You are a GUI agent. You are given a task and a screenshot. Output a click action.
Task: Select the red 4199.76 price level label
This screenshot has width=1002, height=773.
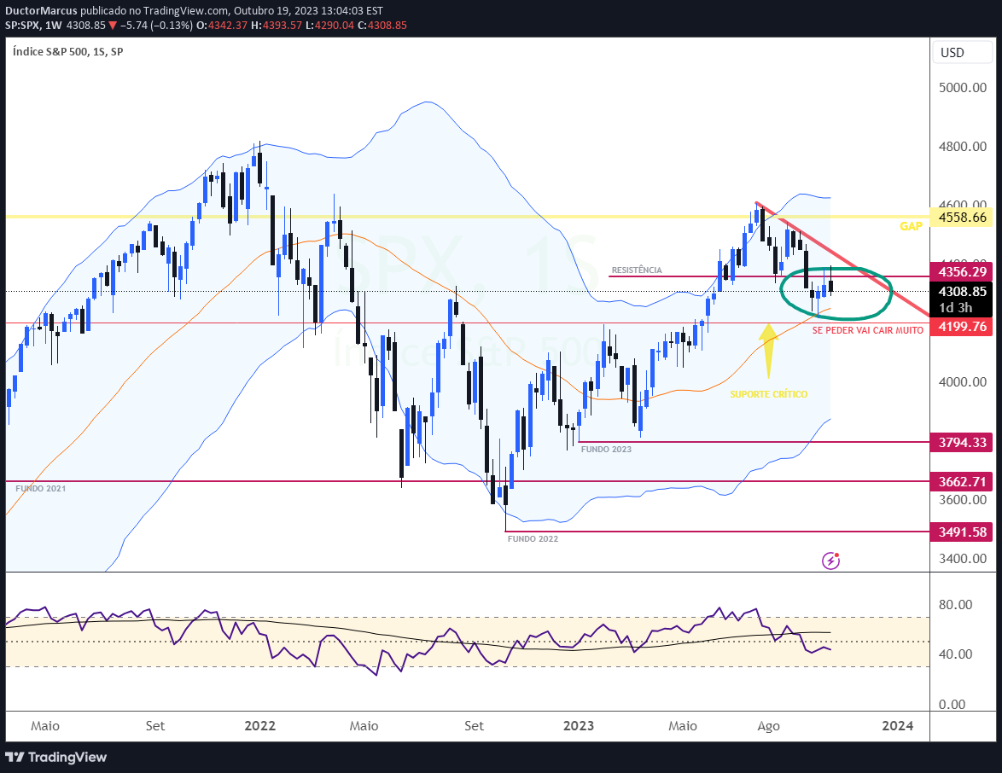[961, 326]
